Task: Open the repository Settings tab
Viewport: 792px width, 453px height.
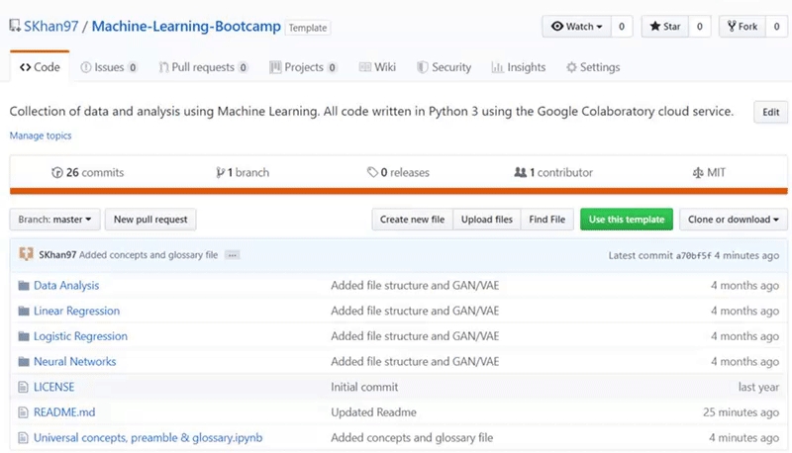Action: 592,67
